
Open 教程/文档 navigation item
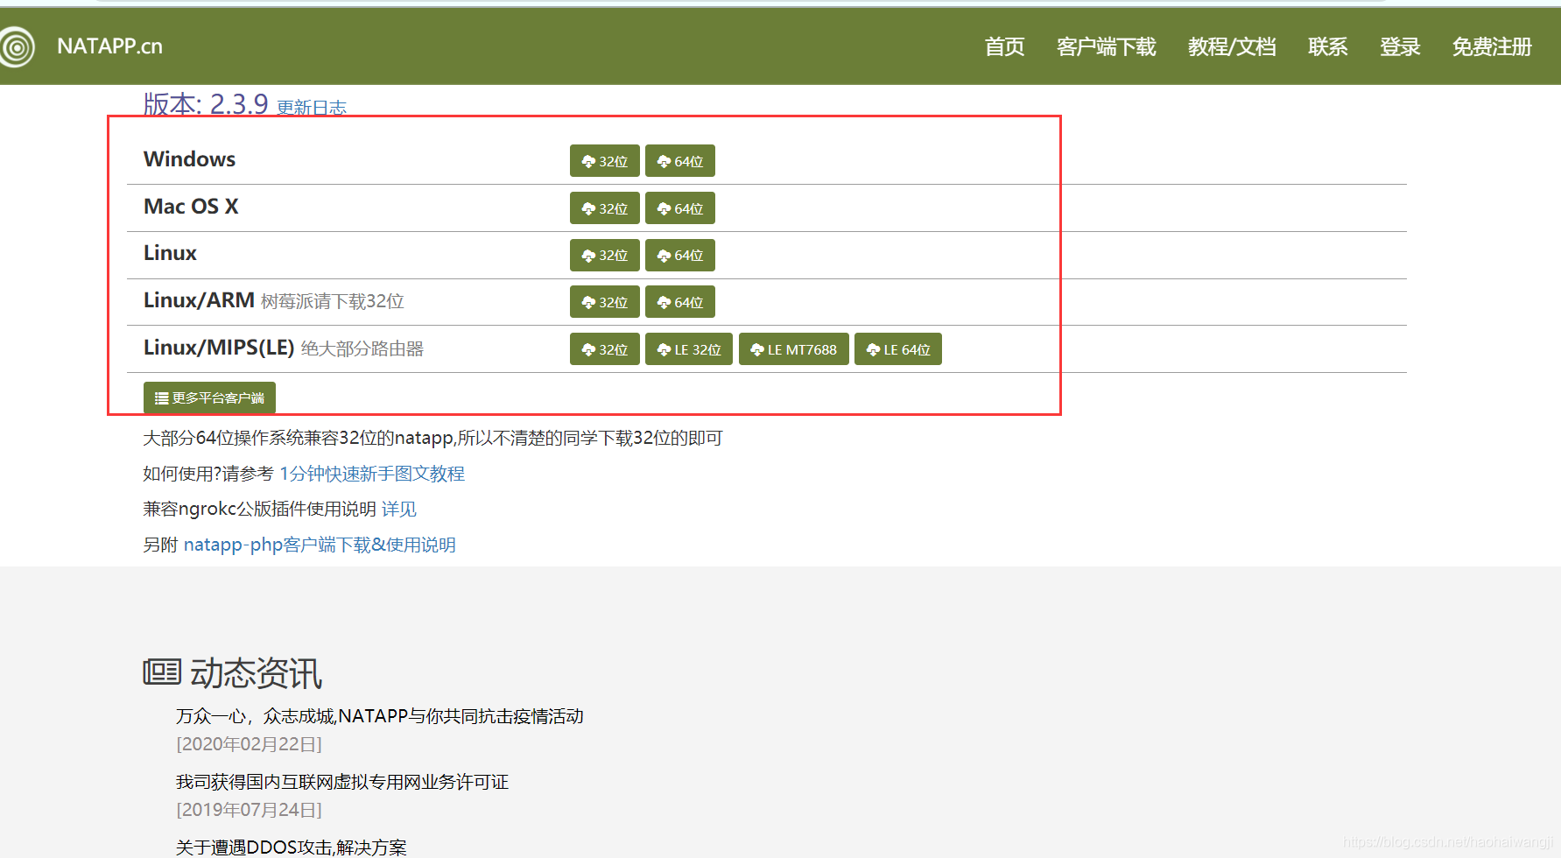1232,46
